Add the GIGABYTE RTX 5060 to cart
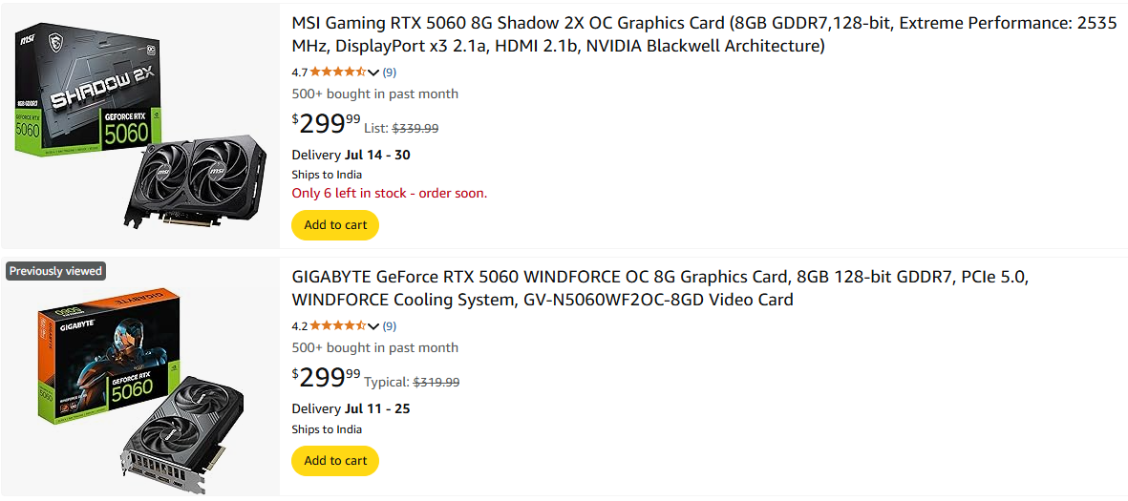This screenshot has width=1128, height=501. pyautogui.click(x=335, y=460)
